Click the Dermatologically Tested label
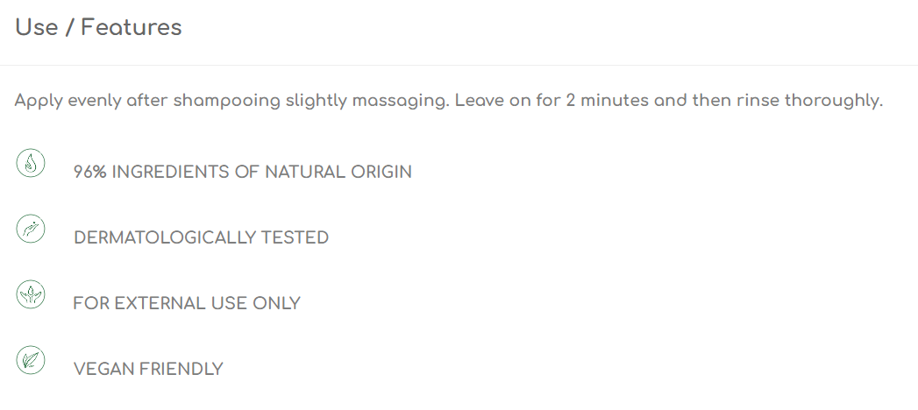This screenshot has height=410, width=918. (x=201, y=237)
